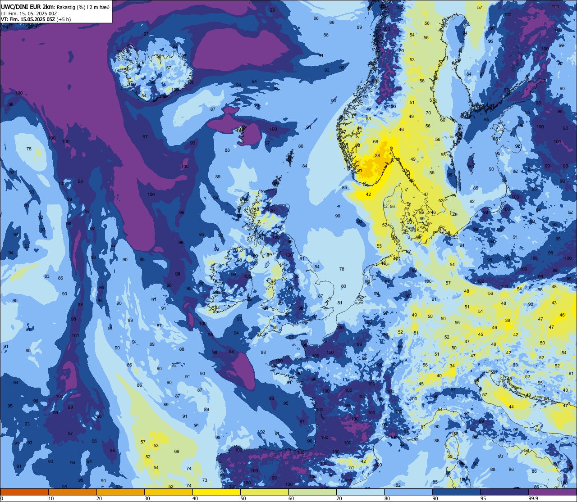The height and width of the screenshot is (502, 577).
Task: Pick the legend swatch between 80 and 90
Action: (408, 492)
